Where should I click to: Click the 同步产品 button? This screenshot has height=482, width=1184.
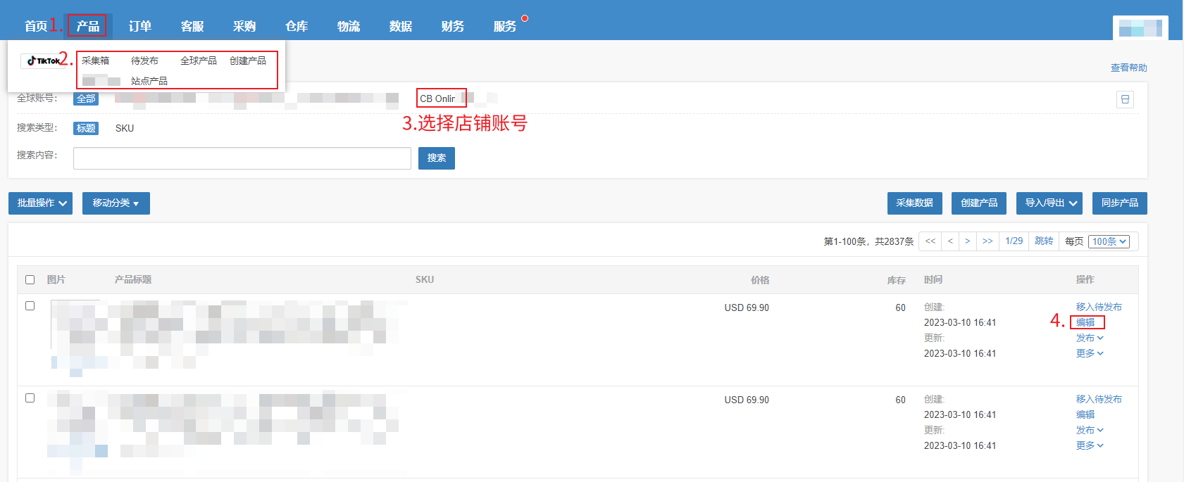pos(1120,203)
